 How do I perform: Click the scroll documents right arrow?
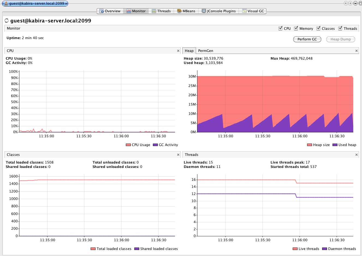[350, 3]
